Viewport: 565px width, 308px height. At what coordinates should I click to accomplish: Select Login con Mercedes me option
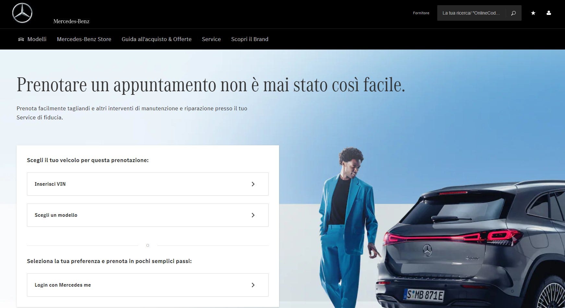pyautogui.click(x=148, y=285)
